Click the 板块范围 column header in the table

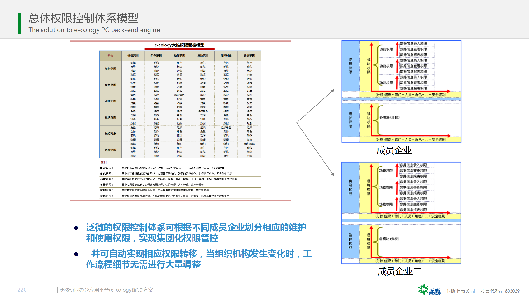coord(203,56)
